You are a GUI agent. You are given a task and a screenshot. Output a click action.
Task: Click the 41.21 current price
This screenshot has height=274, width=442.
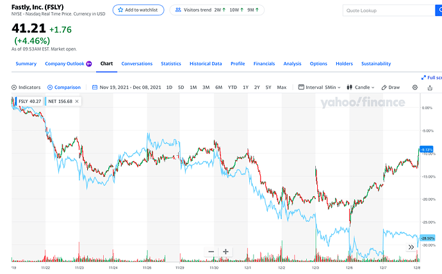[28, 28]
